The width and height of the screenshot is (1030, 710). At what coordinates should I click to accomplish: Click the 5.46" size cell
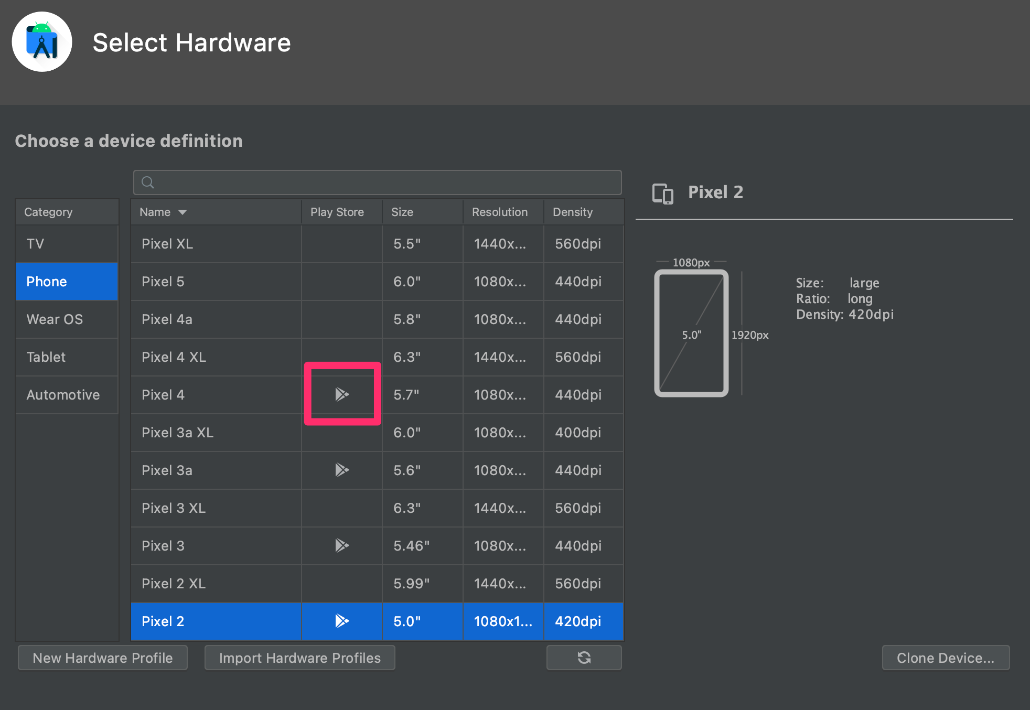point(423,546)
